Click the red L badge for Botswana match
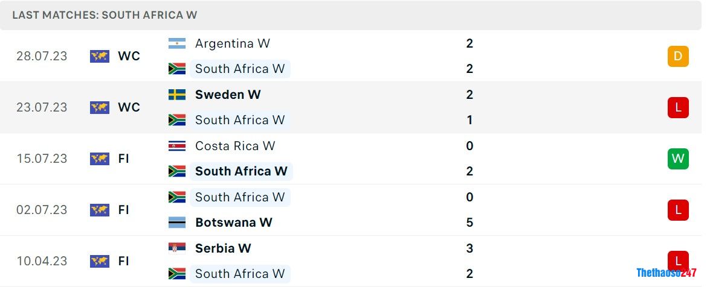The width and height of the screenshot is (707, 287). click(678, 210)
